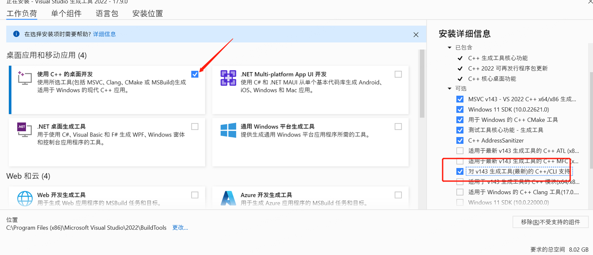Screen dimensions: 593x255
Task: Check the 通用 Windows 平台生成工具 checkbox
Action: click(398, 126)
